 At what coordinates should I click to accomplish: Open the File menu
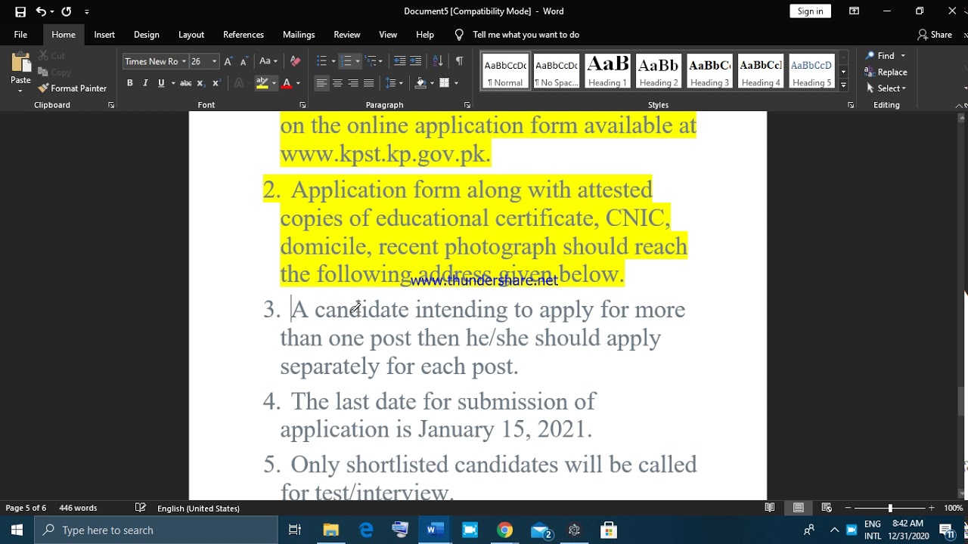(20, 35)
